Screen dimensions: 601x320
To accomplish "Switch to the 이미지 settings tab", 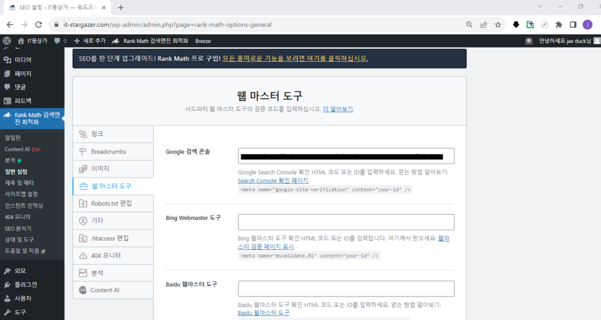I will [x=113, y=169].
